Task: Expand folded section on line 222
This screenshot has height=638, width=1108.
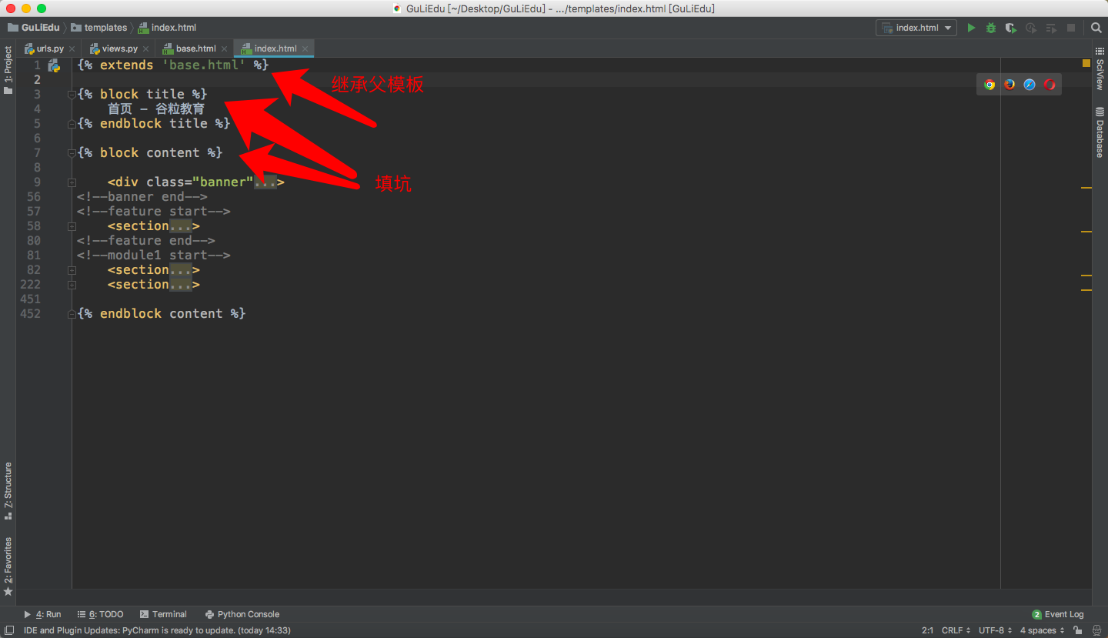Action: tap(72, 285)
